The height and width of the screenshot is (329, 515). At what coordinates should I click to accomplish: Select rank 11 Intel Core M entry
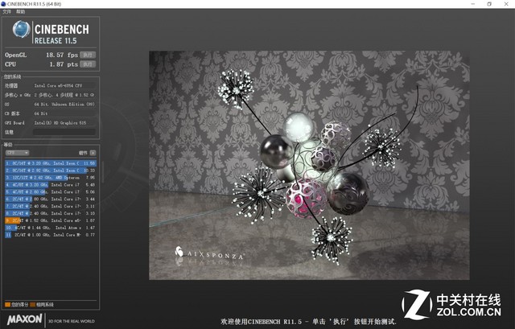(x=51, y=234)
